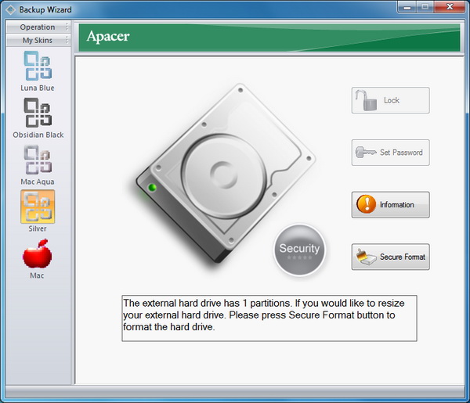Click the Mac label under apple

tap(37, 275)
